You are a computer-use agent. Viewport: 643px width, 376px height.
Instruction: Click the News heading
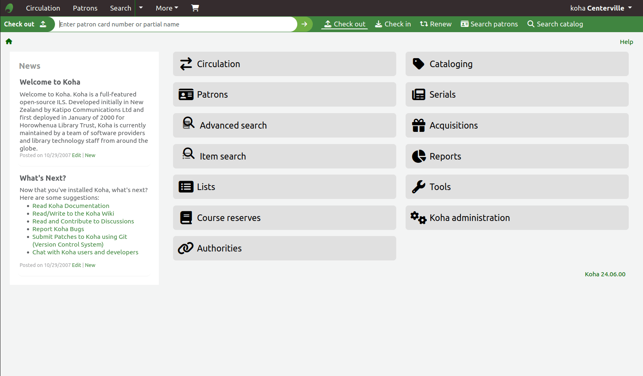click(30, 66)
